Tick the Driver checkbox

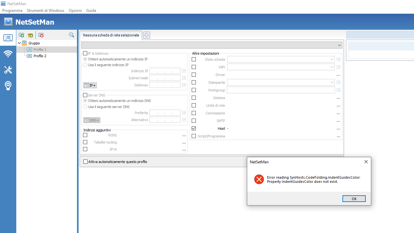coord(194,75)
